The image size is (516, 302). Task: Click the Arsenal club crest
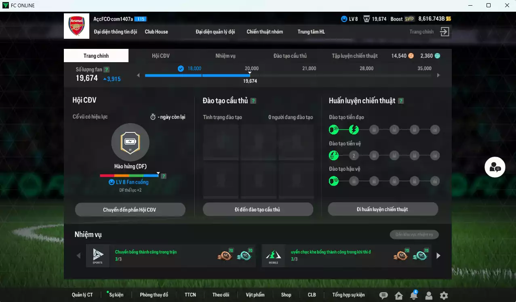76,26
